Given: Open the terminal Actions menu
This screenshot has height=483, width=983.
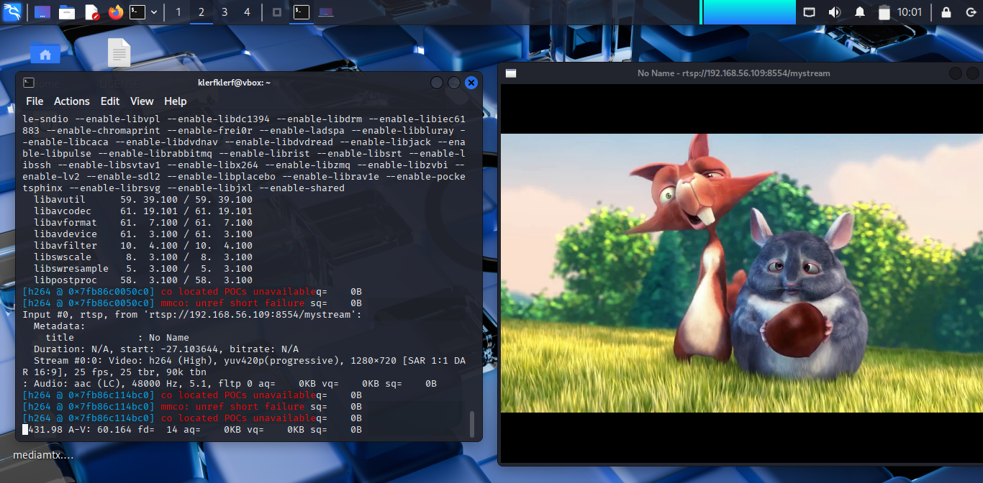Looking at the screenshot, I should [72, 101].
